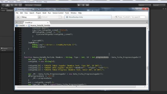This screenshot has width=167, height=94.
Task: Switch to Unity Scene tab
Action: click(x=4, y=8)
